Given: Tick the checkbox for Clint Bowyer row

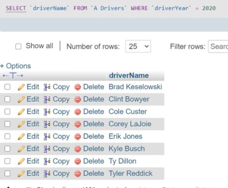Looking at the screenshot, I should click(x=7, y=99).
